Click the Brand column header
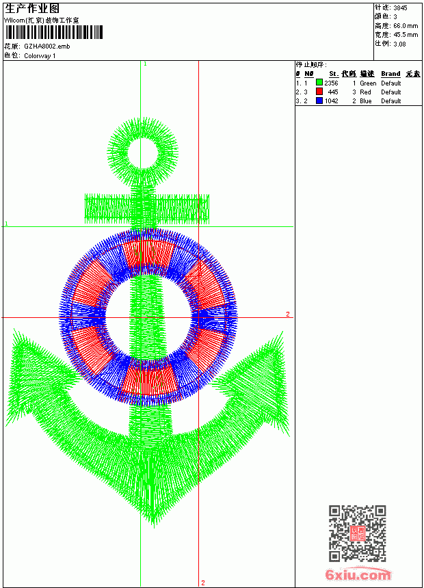Image resolution: width=424 pixels, height=588 pixels. coord(390,74)
